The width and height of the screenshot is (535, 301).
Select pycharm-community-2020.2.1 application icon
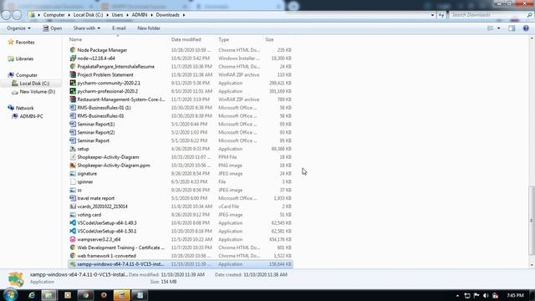(x=73, y=83)
